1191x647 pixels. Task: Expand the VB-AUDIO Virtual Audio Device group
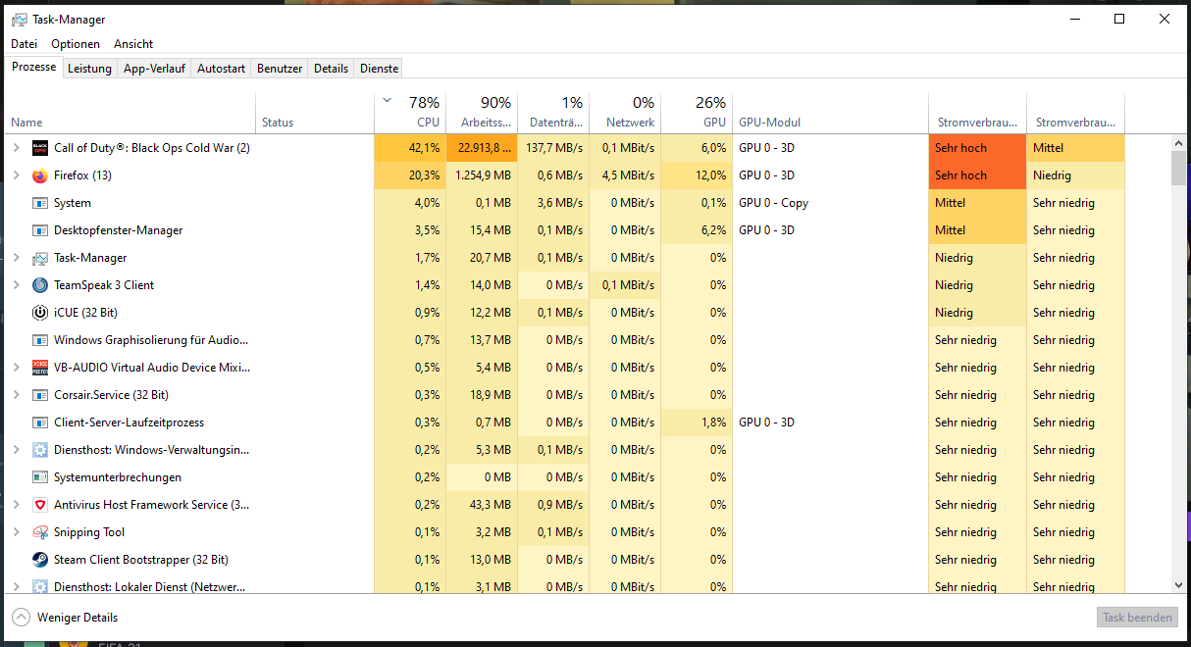[16, 368]
